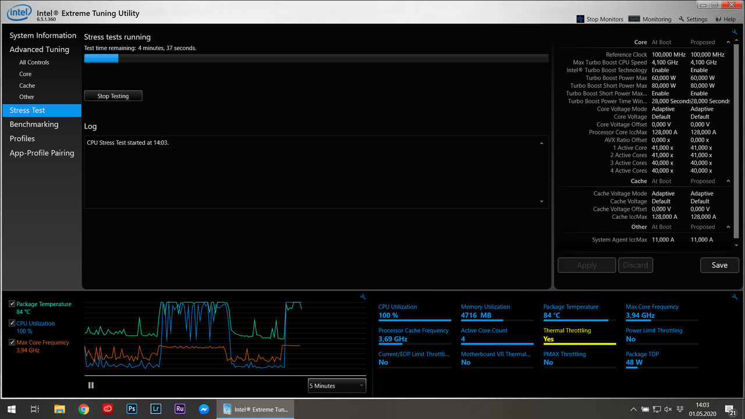745x419 pixels.
Task: Click the wrench icon above the monitor tiles
Action: [x=735, y=297]
